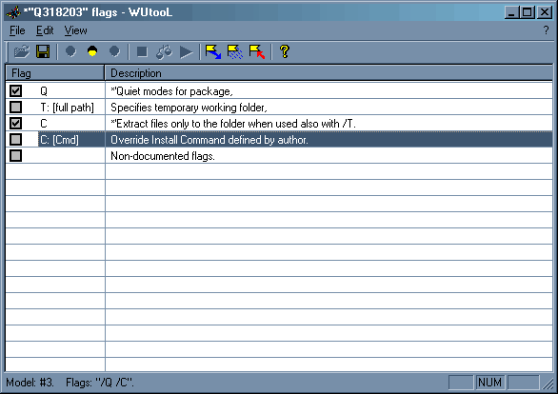Viewport: 558px width, 394px height.
Task: Click the Open folder toolbar icon
Action: [22, 52]
